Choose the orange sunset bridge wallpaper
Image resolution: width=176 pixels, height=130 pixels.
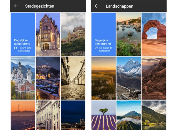(x=23, y=115)
